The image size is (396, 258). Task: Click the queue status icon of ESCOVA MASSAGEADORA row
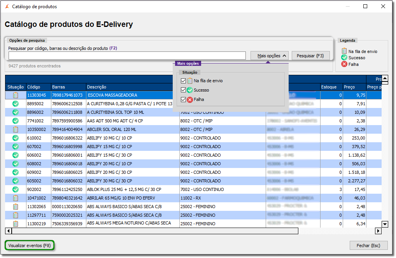(16, 95)
